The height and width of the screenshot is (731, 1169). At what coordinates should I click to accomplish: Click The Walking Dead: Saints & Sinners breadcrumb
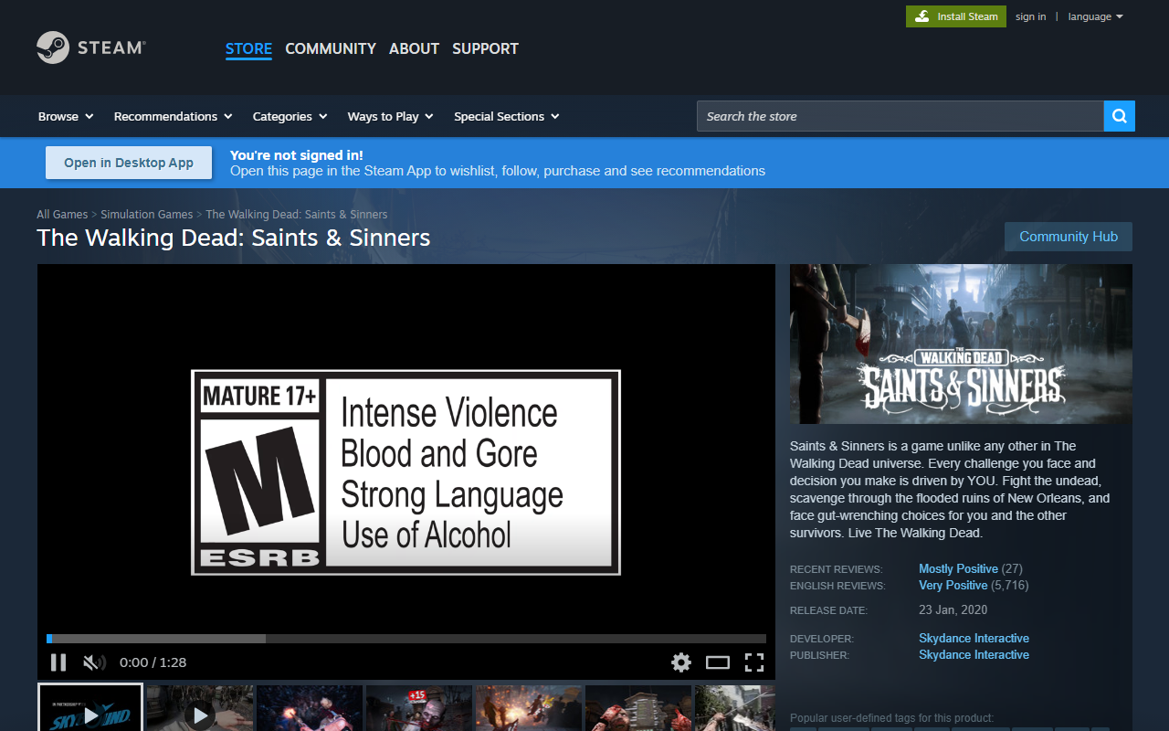(297, 215)
